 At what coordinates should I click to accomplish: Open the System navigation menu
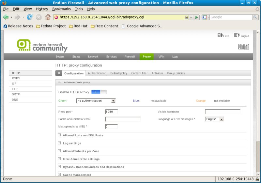pos(60,57)
